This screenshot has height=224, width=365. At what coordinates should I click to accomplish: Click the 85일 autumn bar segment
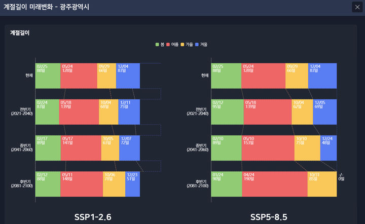pyautogui.click(x=322, y=184)
